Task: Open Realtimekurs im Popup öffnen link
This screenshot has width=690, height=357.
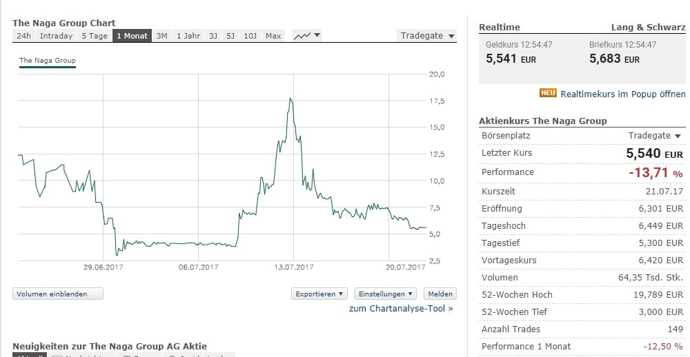Action: tap(622, 94)
